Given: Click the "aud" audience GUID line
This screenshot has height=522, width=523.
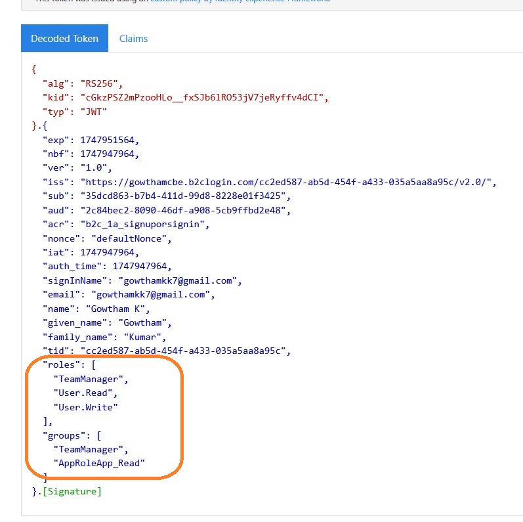Looking at the screenshot, I should point(167,210).
